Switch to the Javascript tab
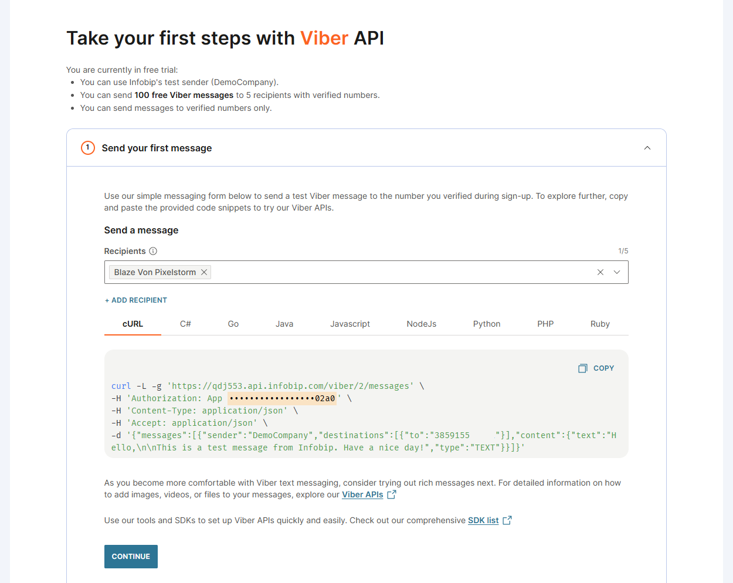Viewport: 733px width, 583px height. pos(350,324)
